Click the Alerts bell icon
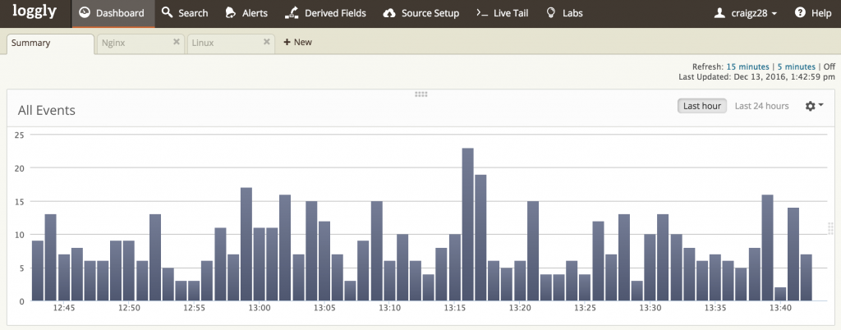The image size is (841, 330). (230, 13)
